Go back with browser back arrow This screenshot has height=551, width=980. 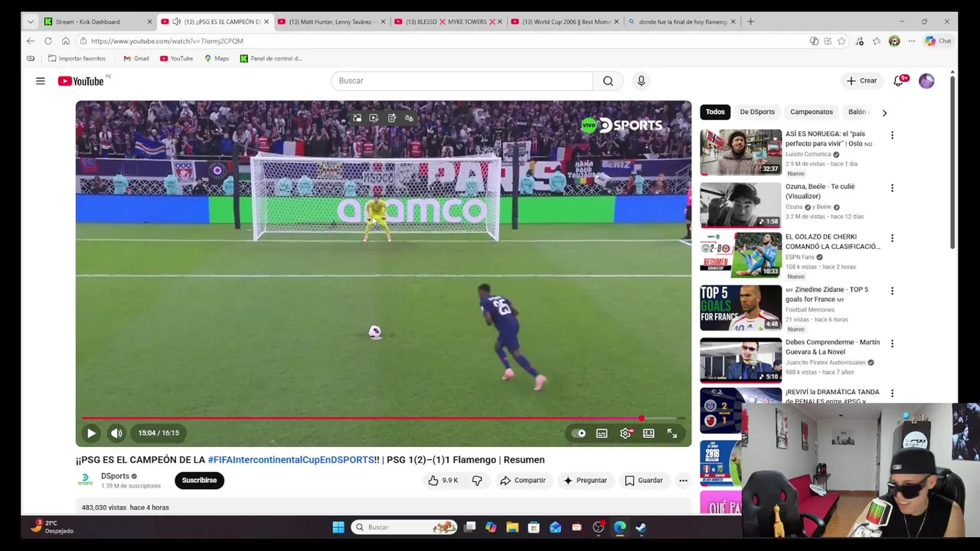[x=31, y=41]
